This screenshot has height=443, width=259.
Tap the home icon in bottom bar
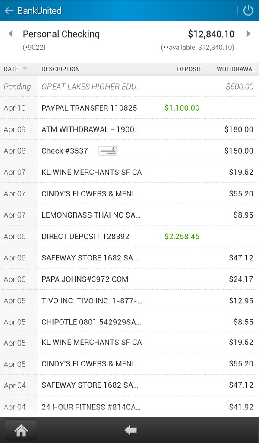(21, 430)
